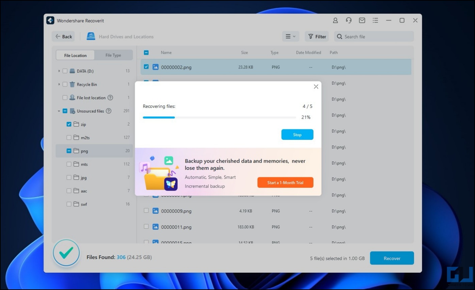This screenshot has width=475, height=290.
Task: Toggle the Unsourced files checkbox
Action: [x=65, y=111]
